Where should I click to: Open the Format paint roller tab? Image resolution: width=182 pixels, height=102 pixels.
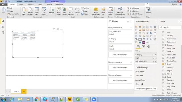(x=143, y=46)
